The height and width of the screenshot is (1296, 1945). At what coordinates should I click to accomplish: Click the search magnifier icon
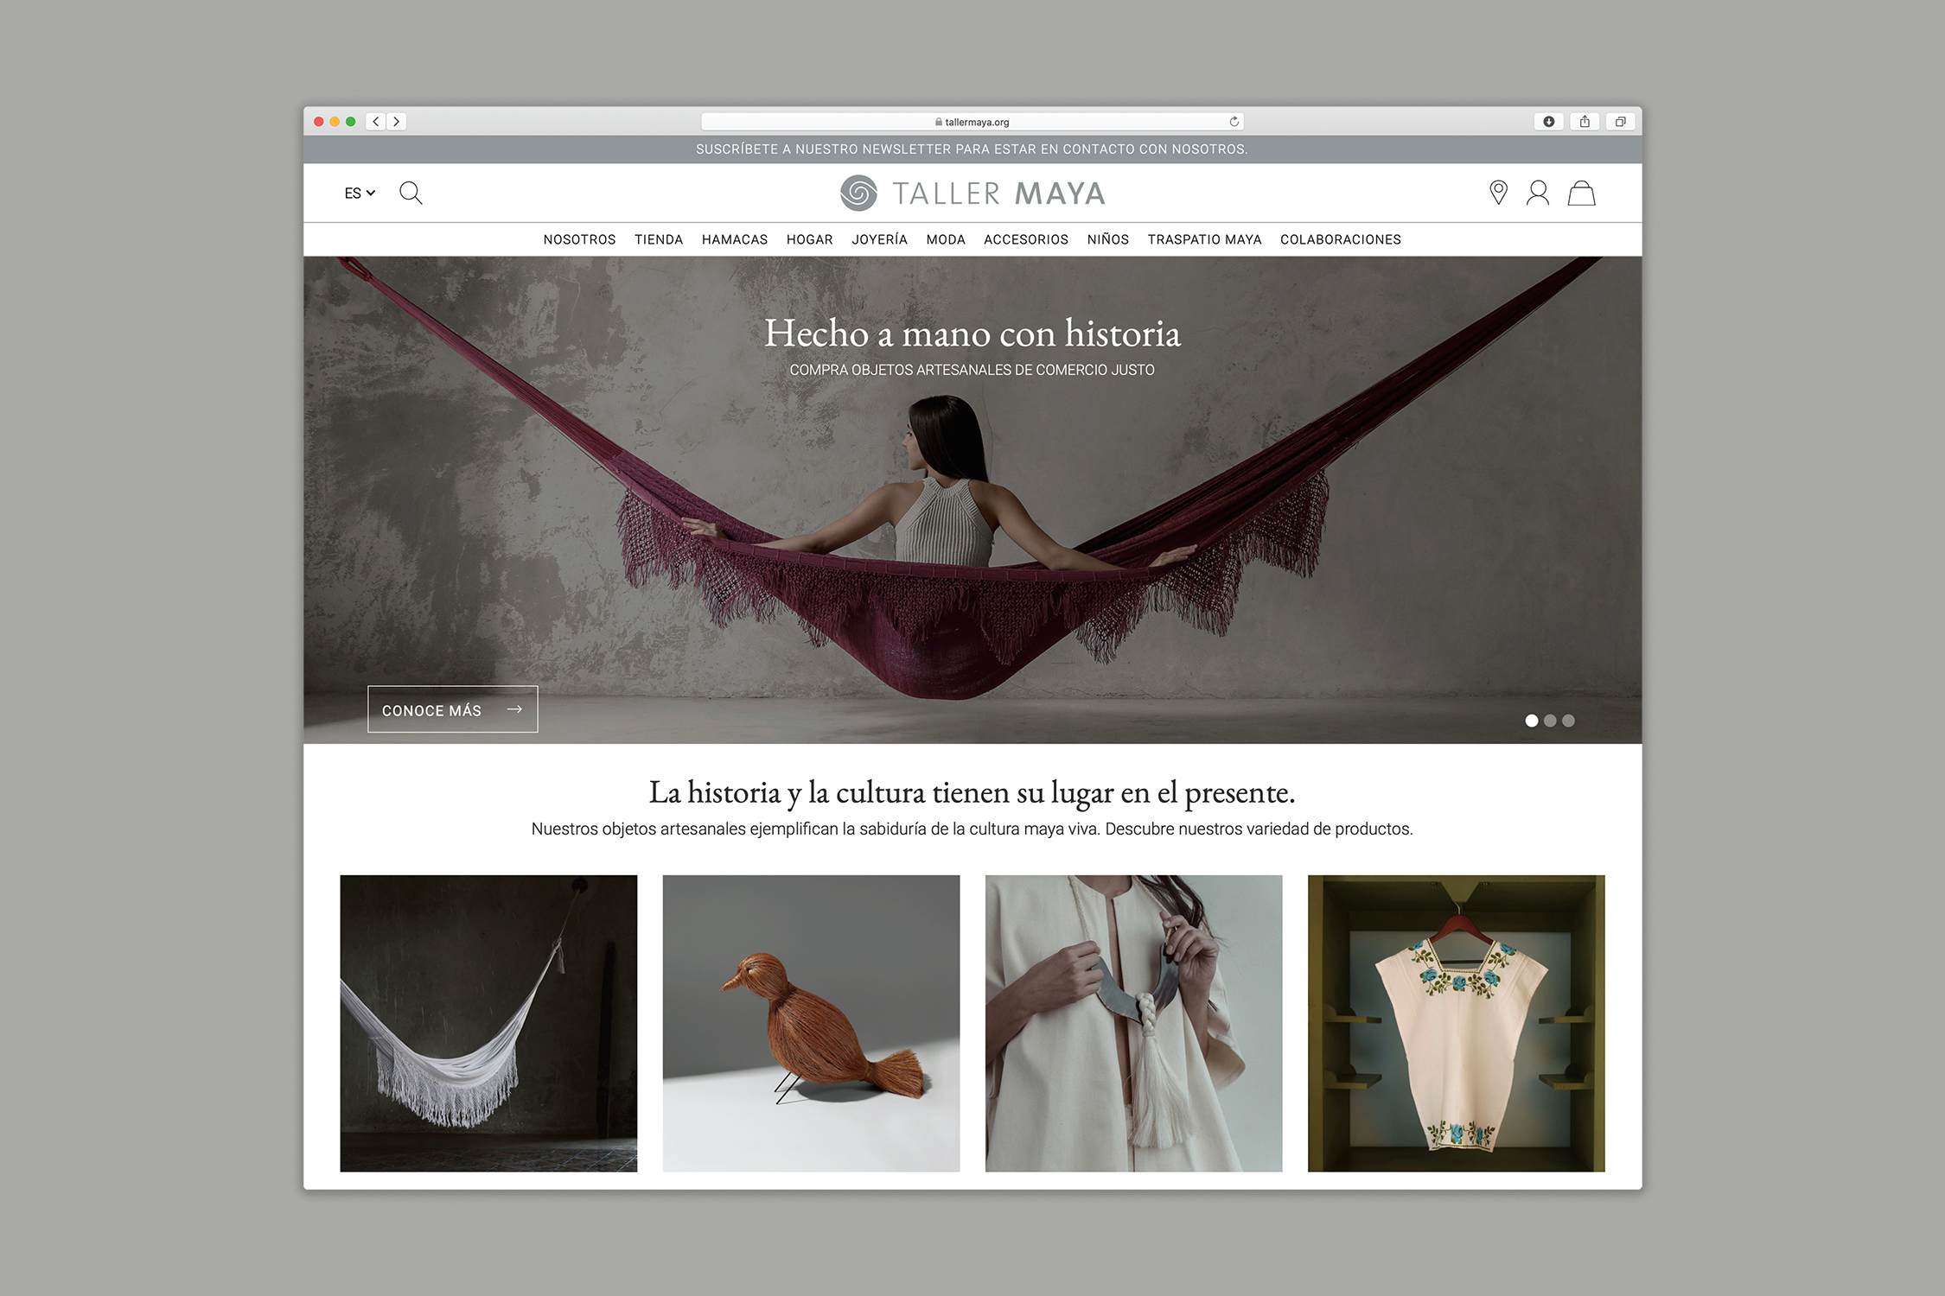411,193
